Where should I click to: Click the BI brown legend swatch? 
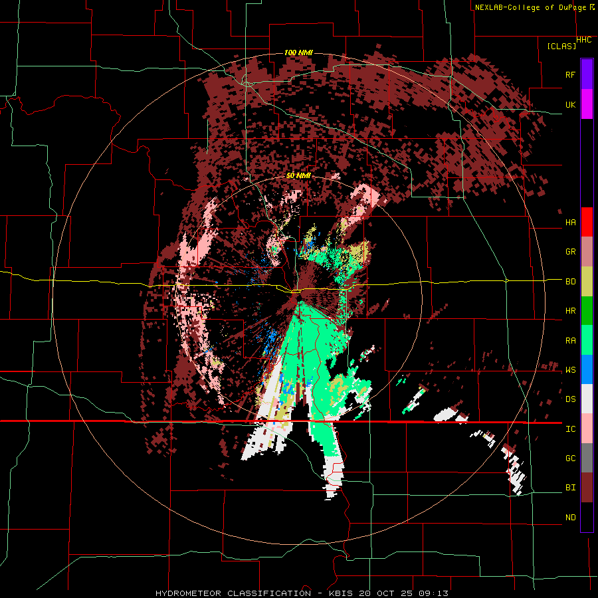pyautogui.click(x=587, y=488)
